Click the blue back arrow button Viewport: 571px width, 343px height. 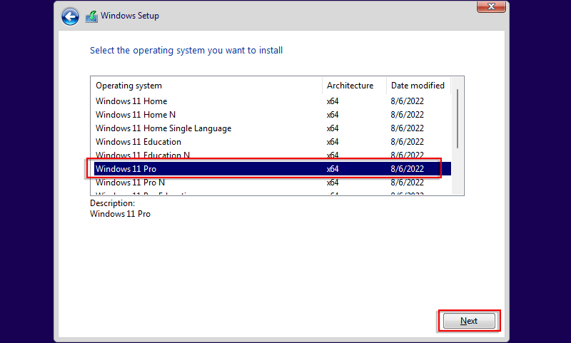coord(70,16)
